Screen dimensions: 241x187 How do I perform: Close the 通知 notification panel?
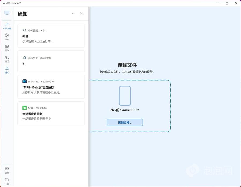(81, 13)
